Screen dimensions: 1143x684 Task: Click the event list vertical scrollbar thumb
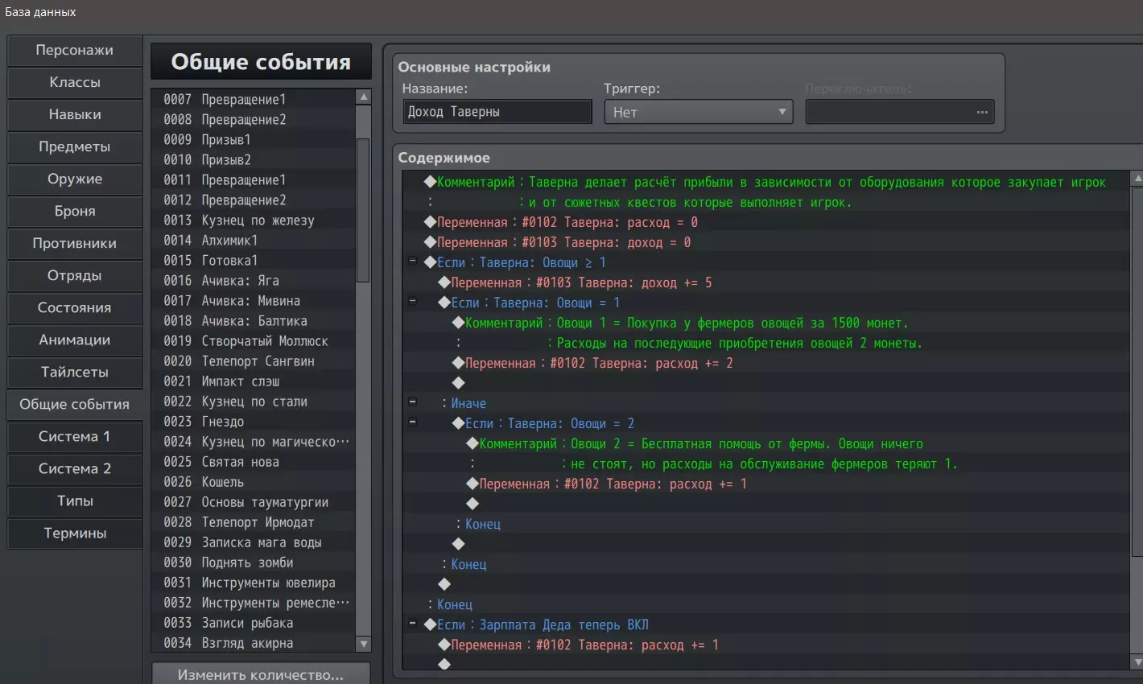(x=363, y=209)
